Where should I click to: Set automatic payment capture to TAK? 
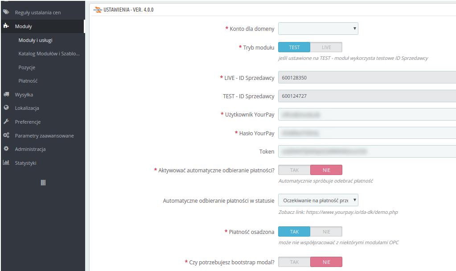294,170
